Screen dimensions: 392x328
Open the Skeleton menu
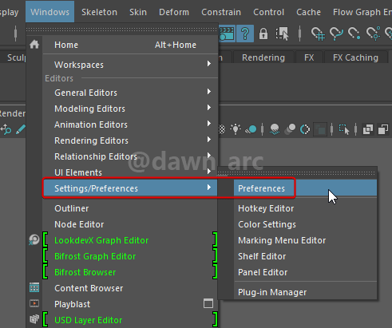click(99, 12)
